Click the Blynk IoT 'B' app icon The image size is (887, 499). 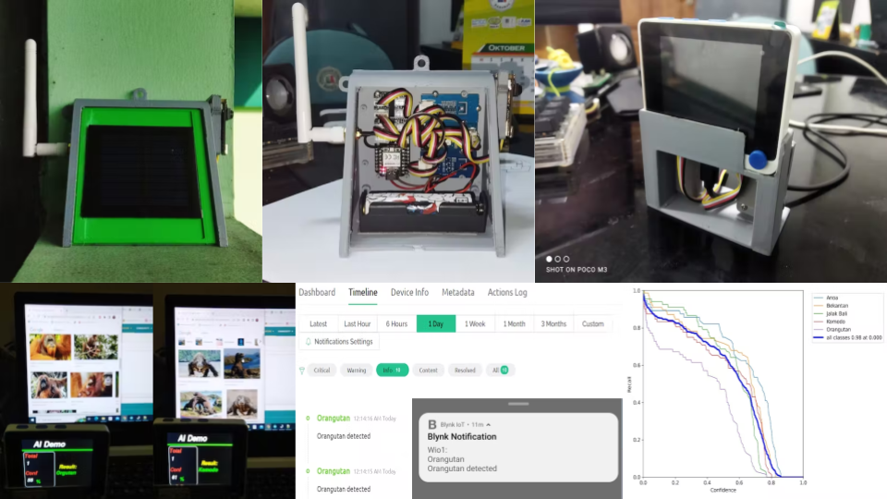click(431, 424)
